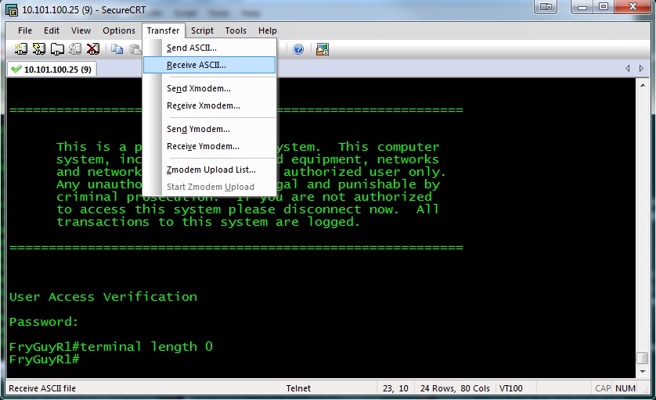Choose Send ASCII... from Transfer menu

pos(209,48)
